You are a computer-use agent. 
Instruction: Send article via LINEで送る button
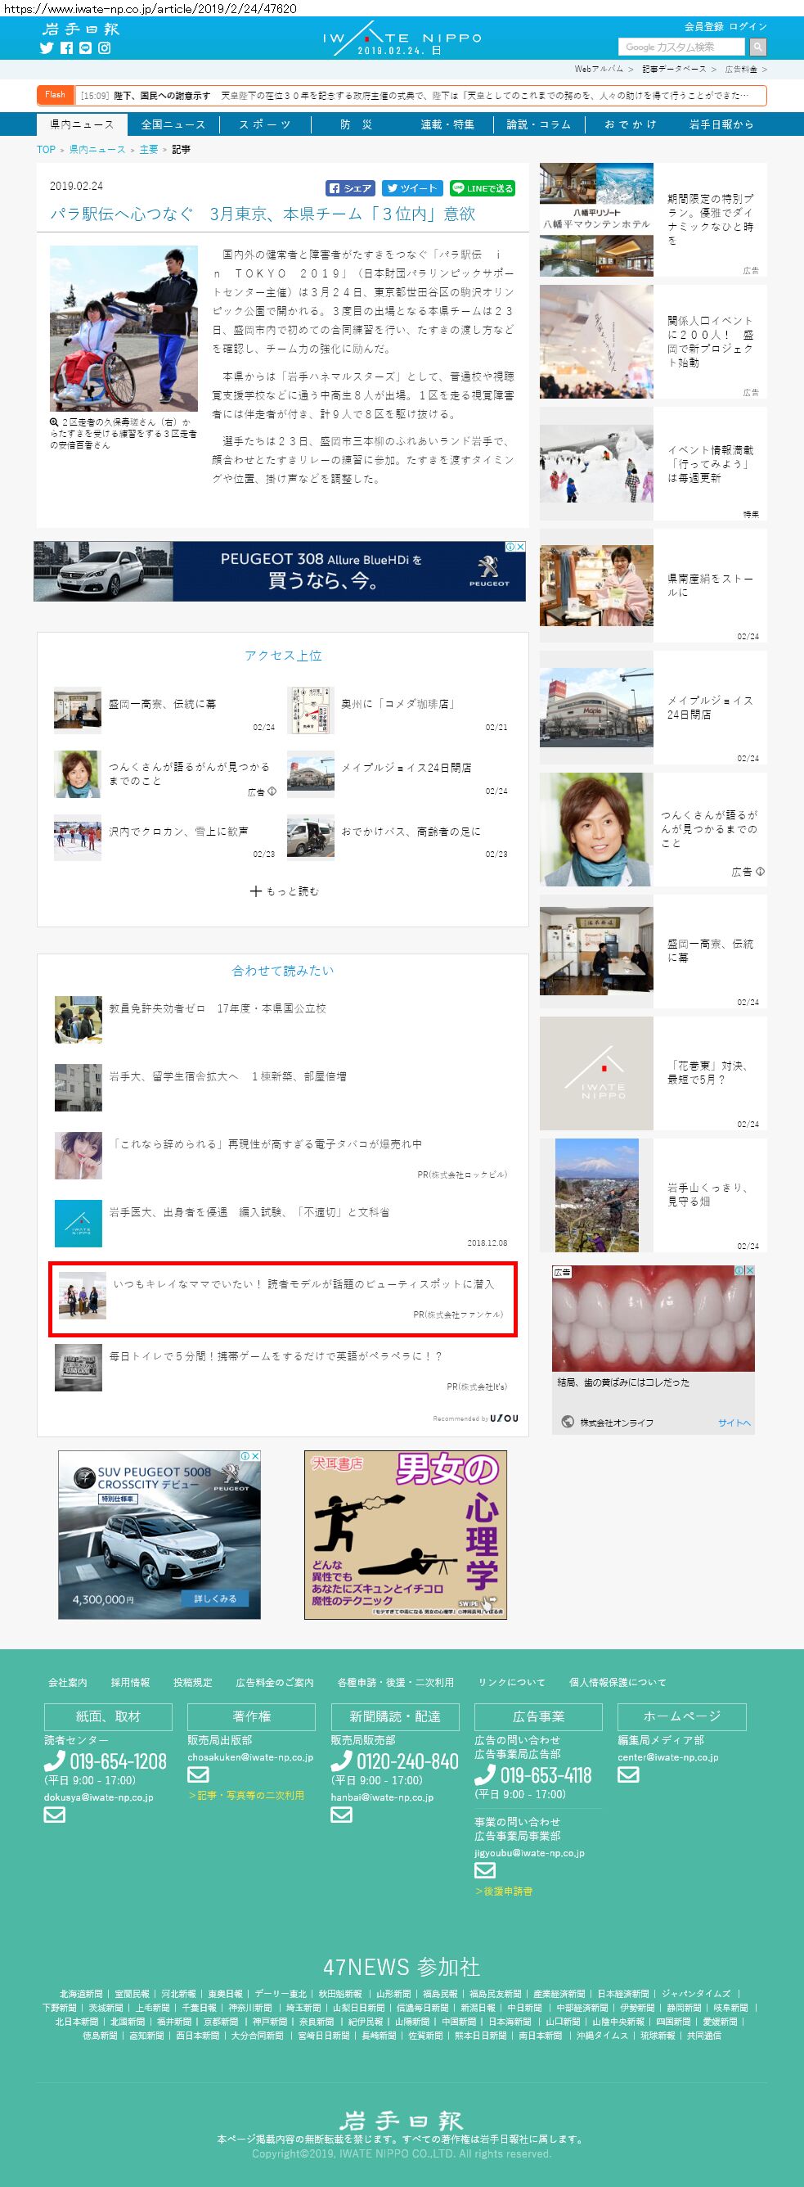[x=482, y=188]
